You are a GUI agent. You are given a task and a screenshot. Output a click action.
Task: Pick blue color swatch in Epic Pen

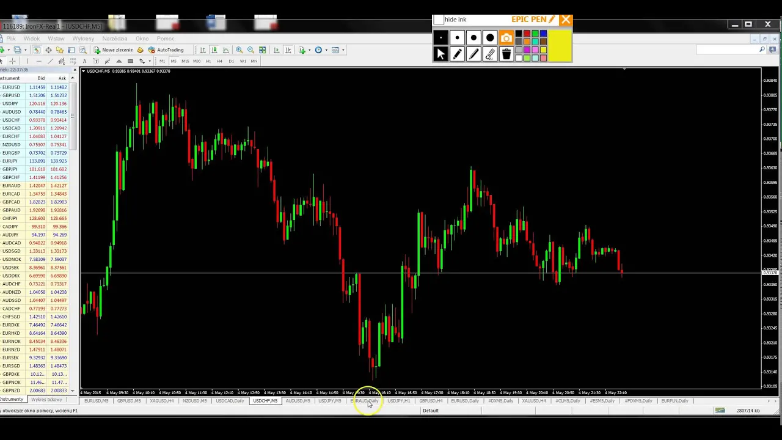[x=544, y=34]
